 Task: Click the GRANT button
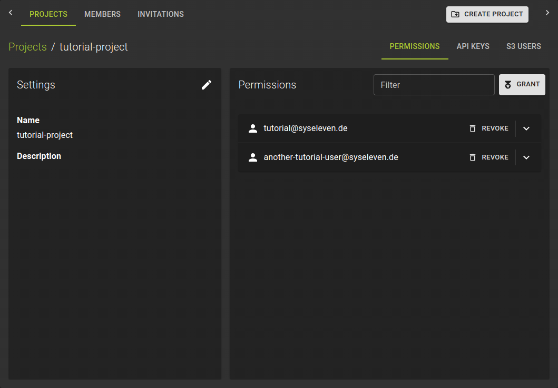tap(522, 84)
